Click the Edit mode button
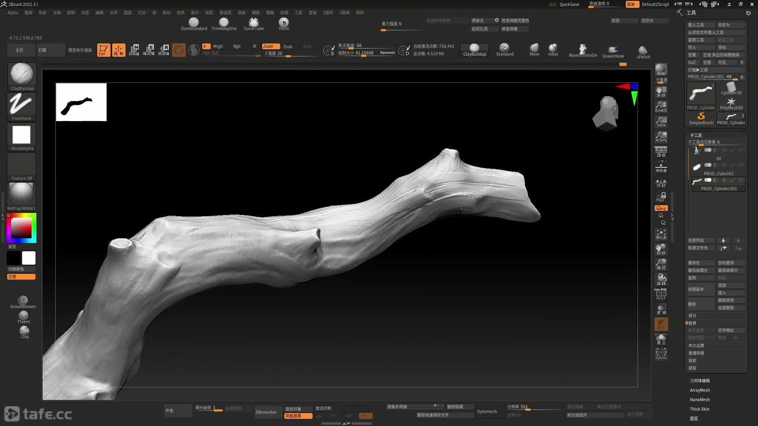The height and width of the screenshot is (426, 758). point(103,50)
